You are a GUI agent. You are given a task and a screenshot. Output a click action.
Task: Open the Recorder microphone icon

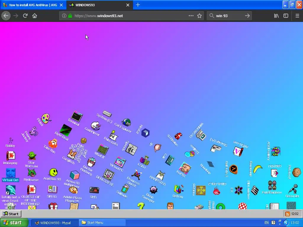pyautogui.click(x=293, y=189)
